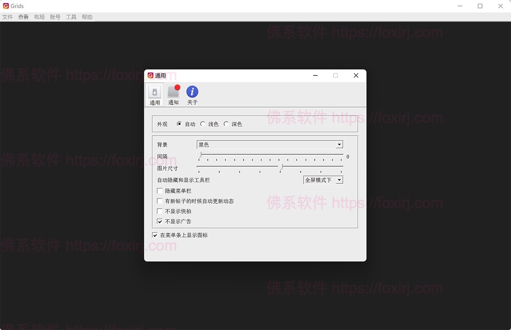Check 有新帖子的时候自动更新动态

click(x=160, y=201)
